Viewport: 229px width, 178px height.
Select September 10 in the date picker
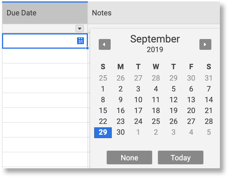(138, 100)
